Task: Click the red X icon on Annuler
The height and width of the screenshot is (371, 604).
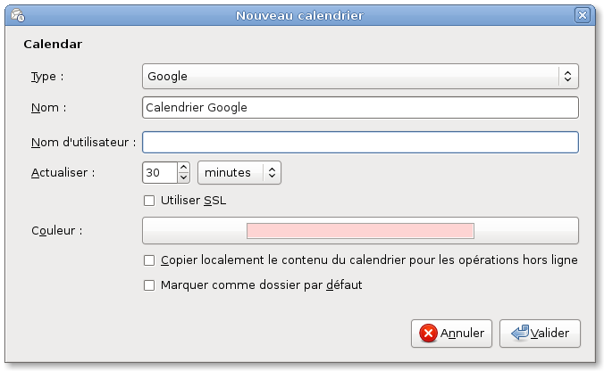Action: pos(428,333)
